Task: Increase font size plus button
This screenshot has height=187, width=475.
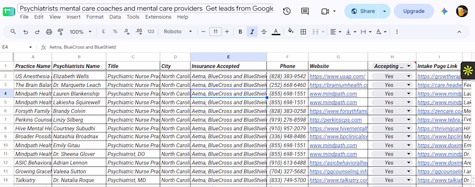Action: pyautogui.click(x=227, y=32)
